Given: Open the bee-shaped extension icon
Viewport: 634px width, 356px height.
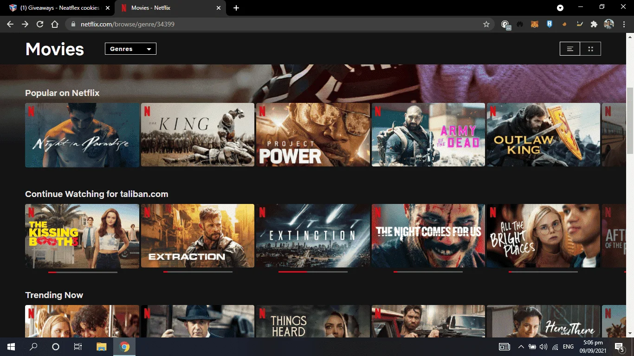Looking at the screenshot, I should [579, 24].
